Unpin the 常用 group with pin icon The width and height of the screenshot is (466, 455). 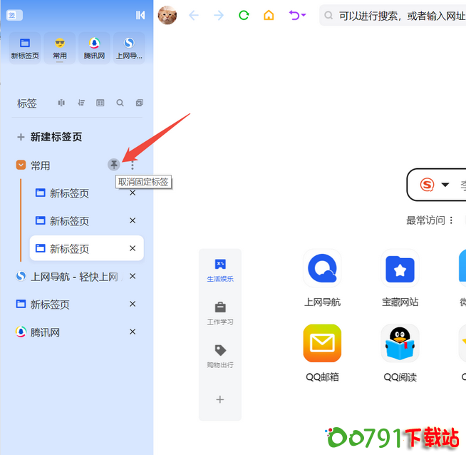coord(114,165)
